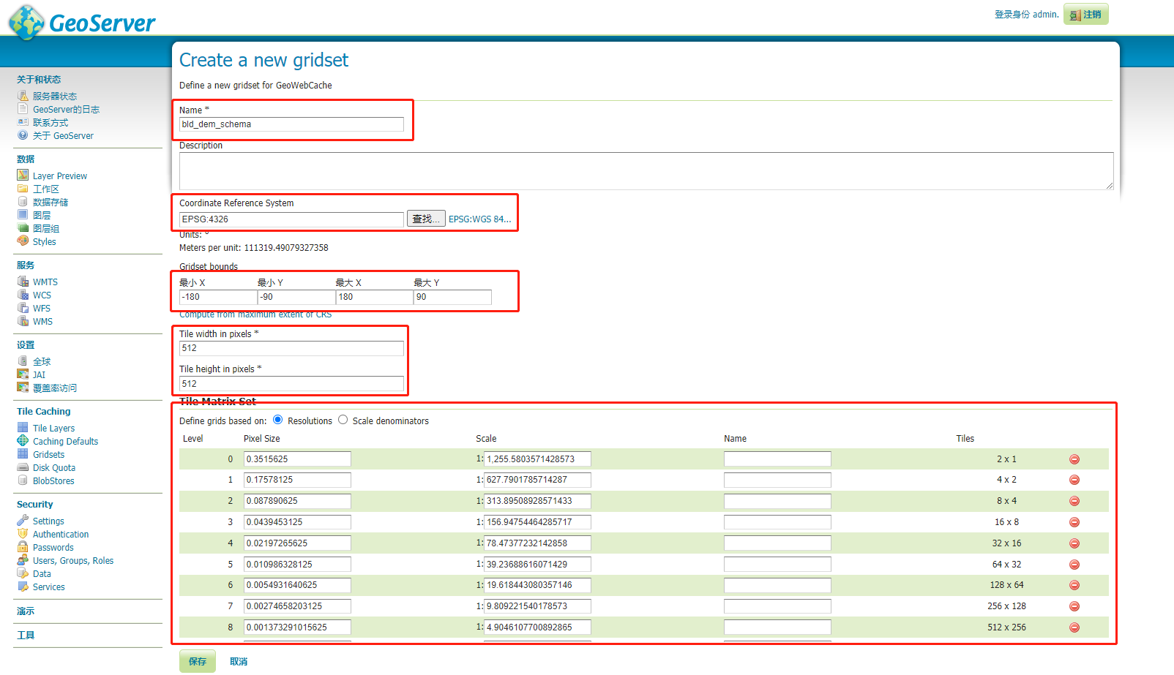Viewport: 1174px width, 675px height.
Task: Click the CRS find button
Action: click(x=426, y=219)
